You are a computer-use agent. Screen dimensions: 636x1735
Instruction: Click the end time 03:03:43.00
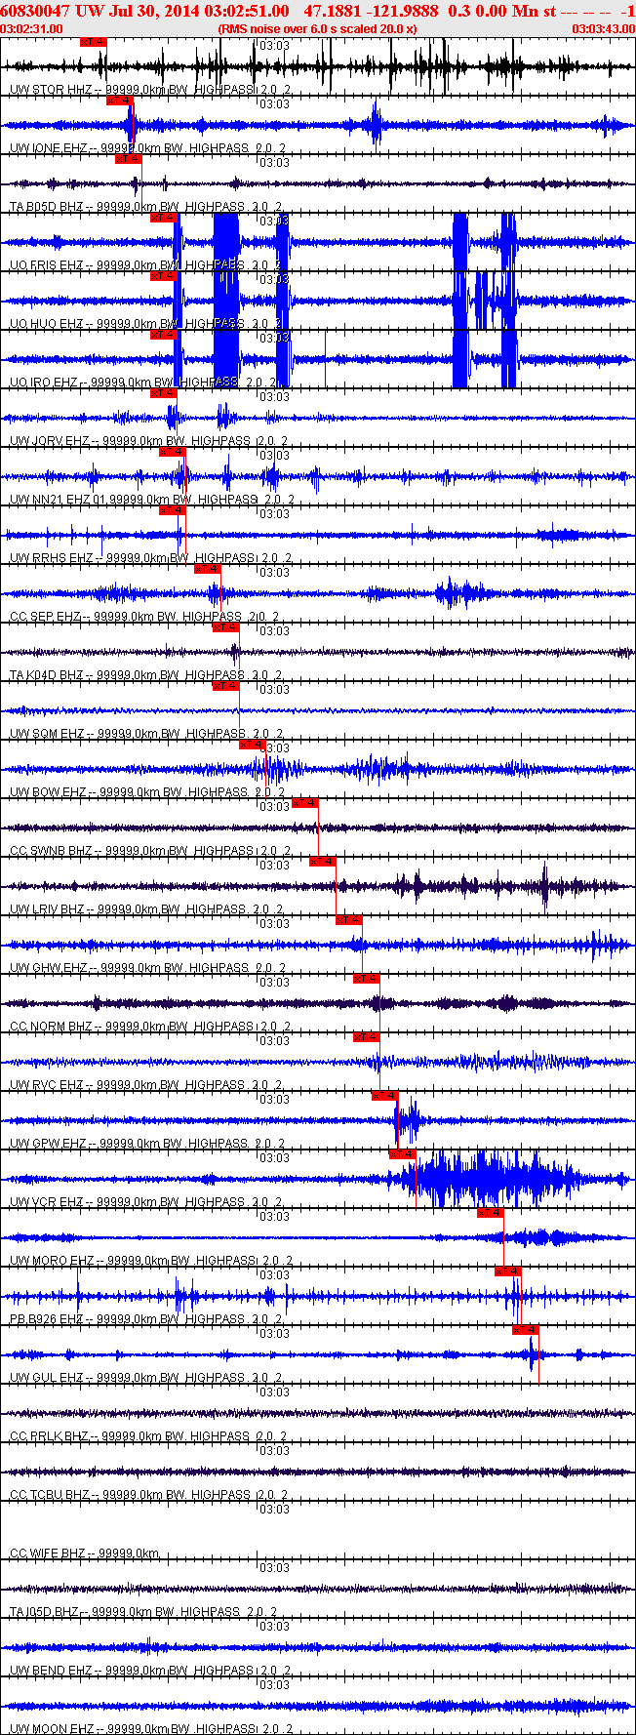603,28
